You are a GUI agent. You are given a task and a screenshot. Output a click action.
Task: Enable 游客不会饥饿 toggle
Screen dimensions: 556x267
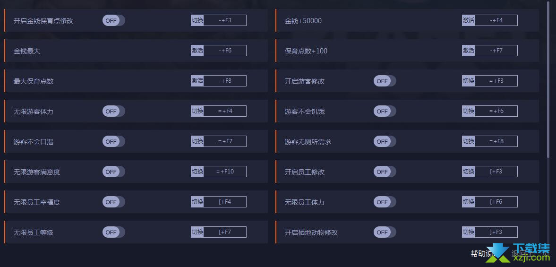(x=385, y=112)
